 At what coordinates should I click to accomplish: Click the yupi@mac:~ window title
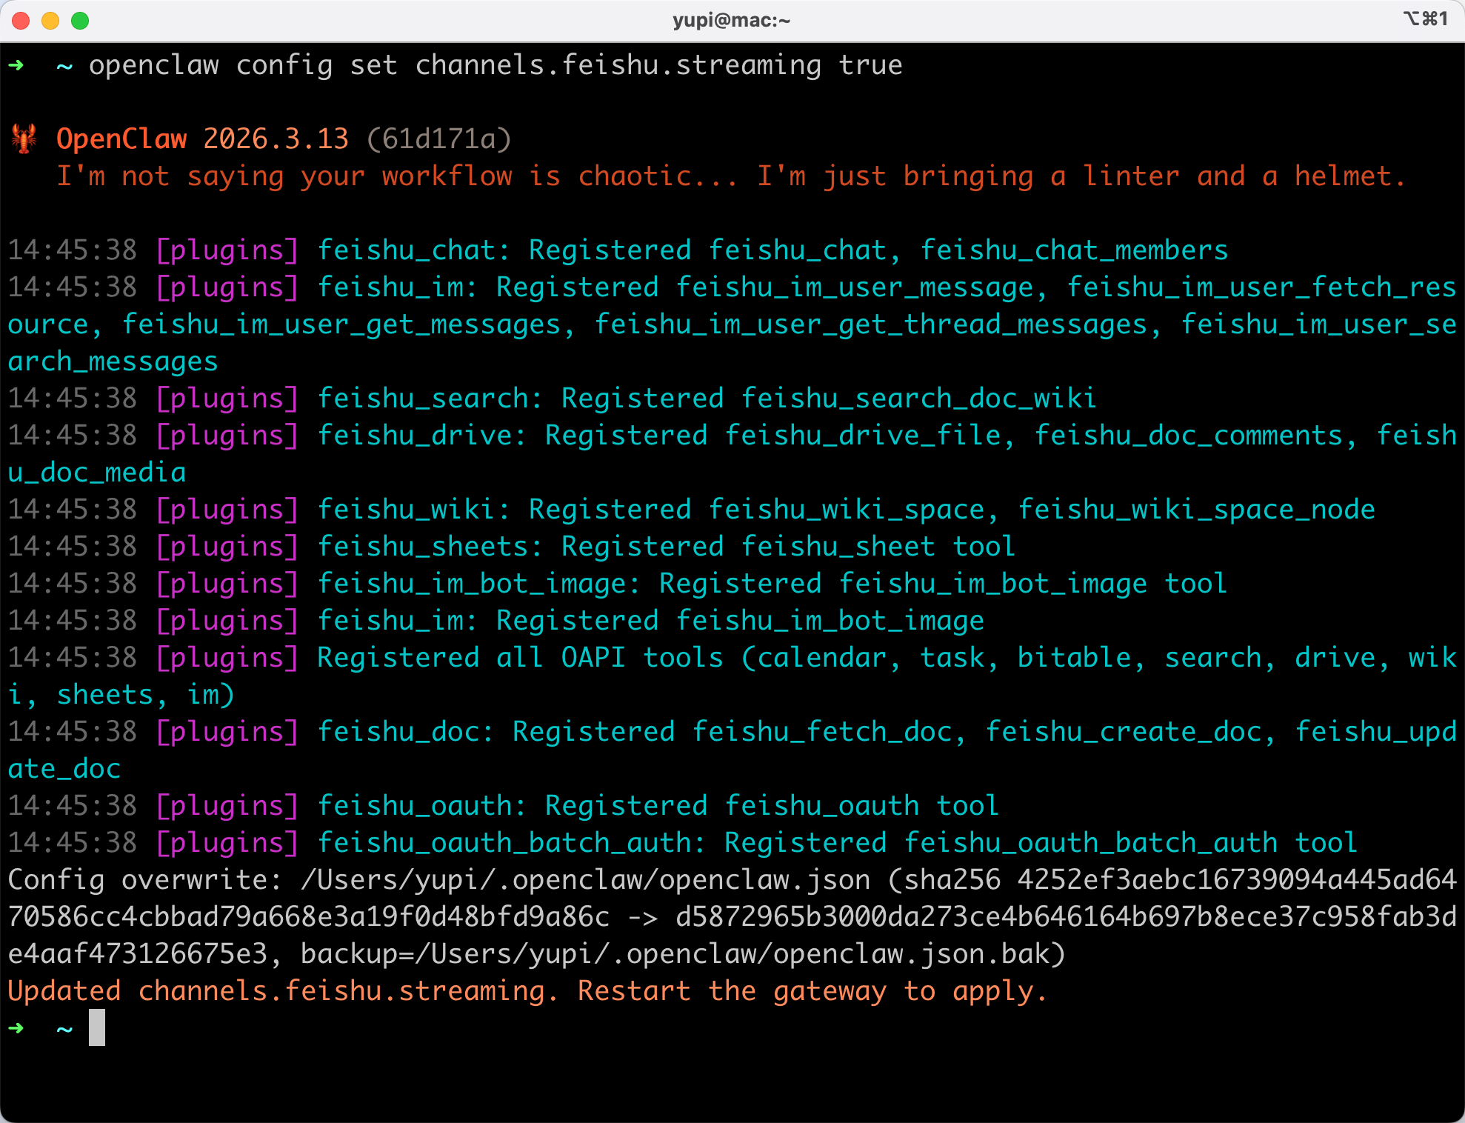pos(732,20)
